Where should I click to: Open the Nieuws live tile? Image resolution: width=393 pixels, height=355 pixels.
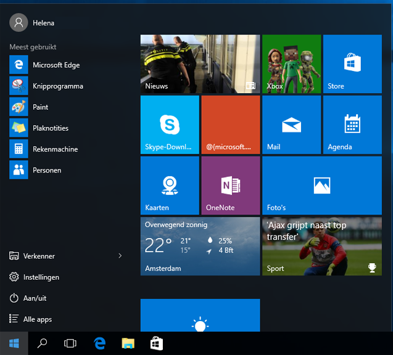click(201, 64)
